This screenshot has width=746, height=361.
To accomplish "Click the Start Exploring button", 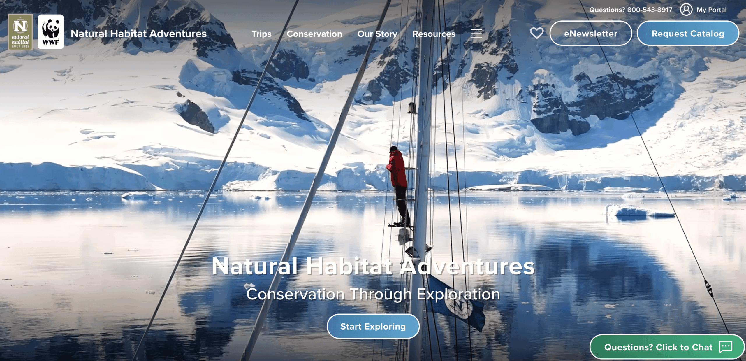I will (x=373, y=326).
